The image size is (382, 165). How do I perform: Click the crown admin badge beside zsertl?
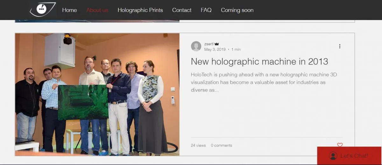pyautogui.click(x=217, y=44)
